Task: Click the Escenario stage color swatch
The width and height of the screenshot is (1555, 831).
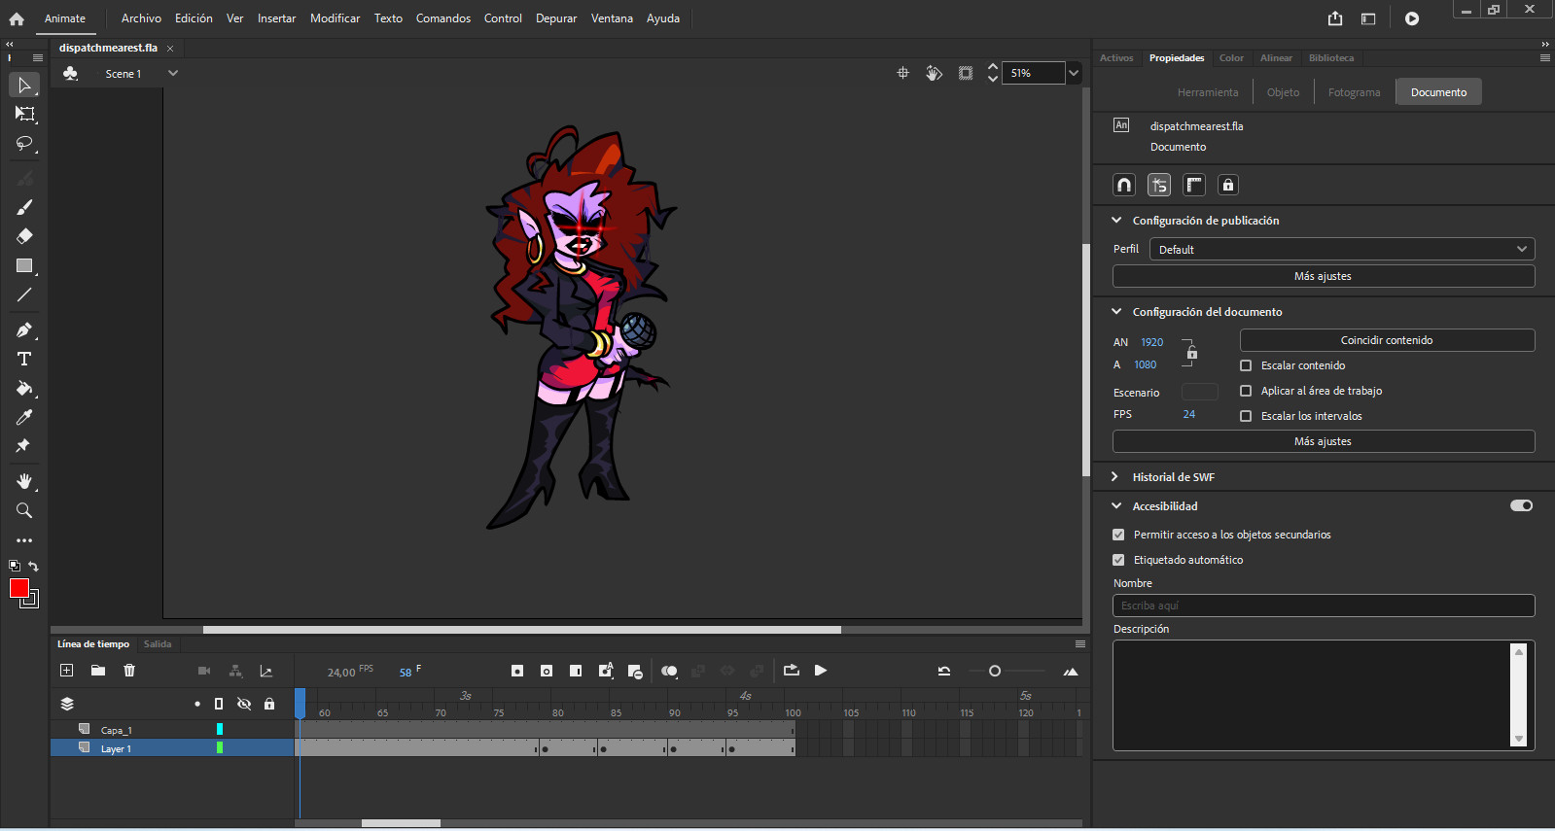Action: tap(1199, 392)
